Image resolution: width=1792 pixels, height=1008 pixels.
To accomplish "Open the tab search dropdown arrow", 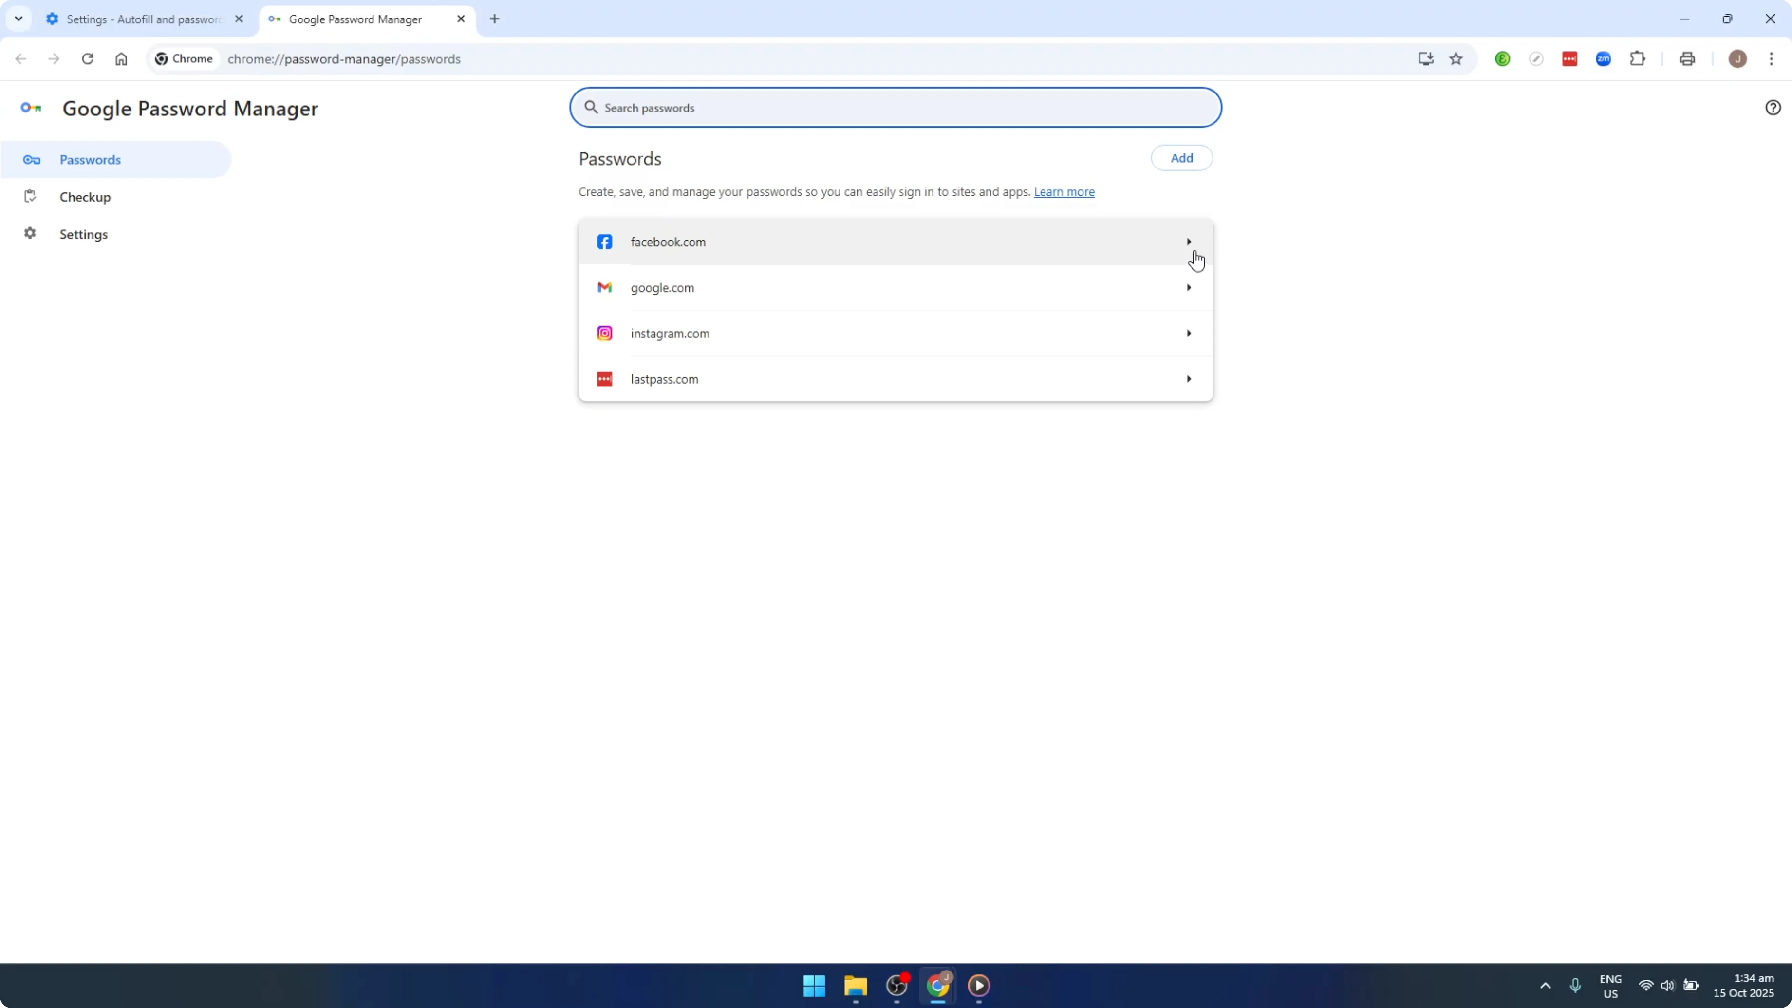I will point(19,19).
